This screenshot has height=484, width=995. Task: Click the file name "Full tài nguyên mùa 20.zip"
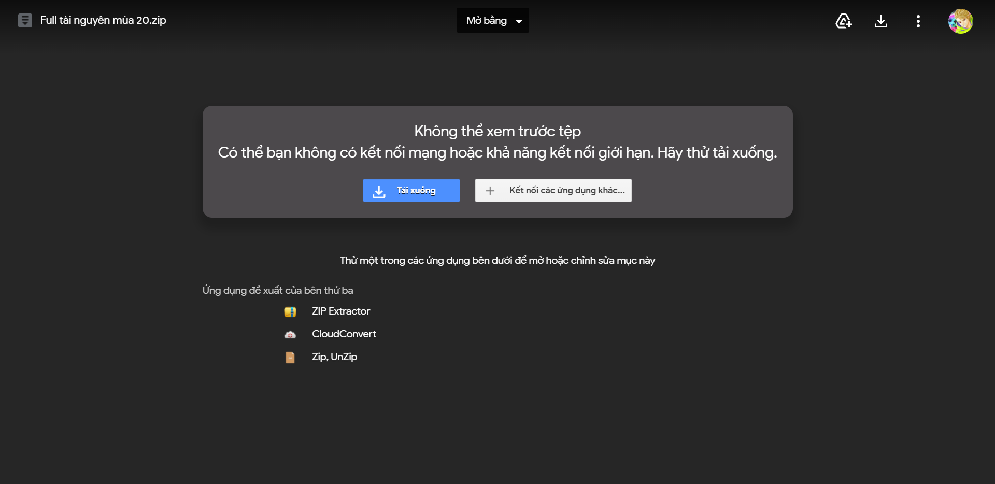(103, 21)
